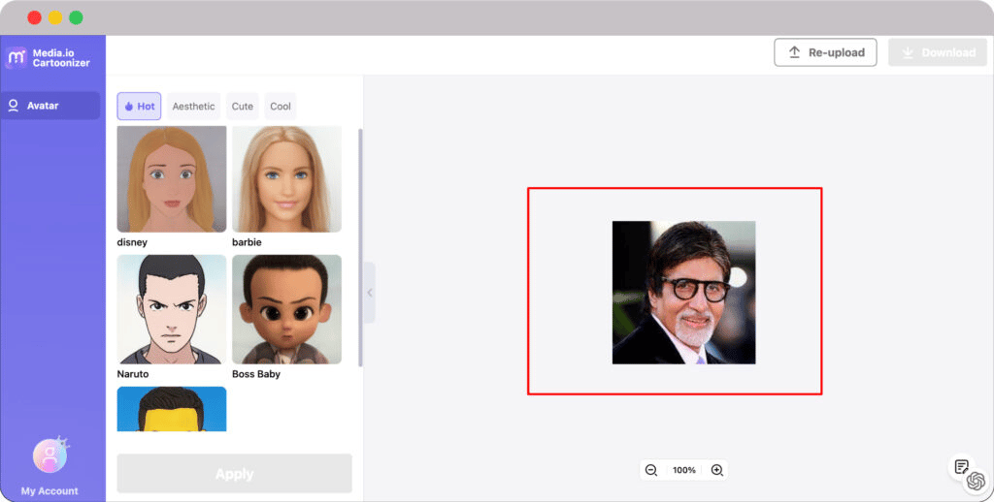
Task: Click the Media.io Cartoonizer logo
Action: coord(17,57)
